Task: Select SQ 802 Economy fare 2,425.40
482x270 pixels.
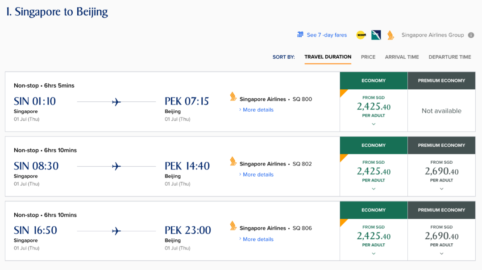Action: pos(374,171)
